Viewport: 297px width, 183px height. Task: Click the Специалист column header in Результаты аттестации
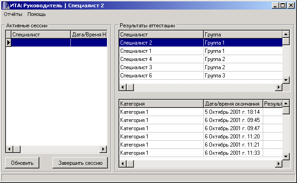tap(161, 35)
